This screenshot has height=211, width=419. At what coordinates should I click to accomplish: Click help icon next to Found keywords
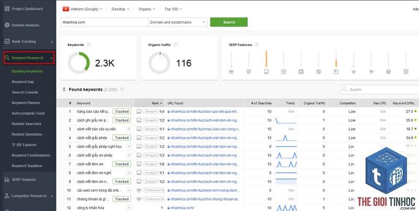click(122, 90)
